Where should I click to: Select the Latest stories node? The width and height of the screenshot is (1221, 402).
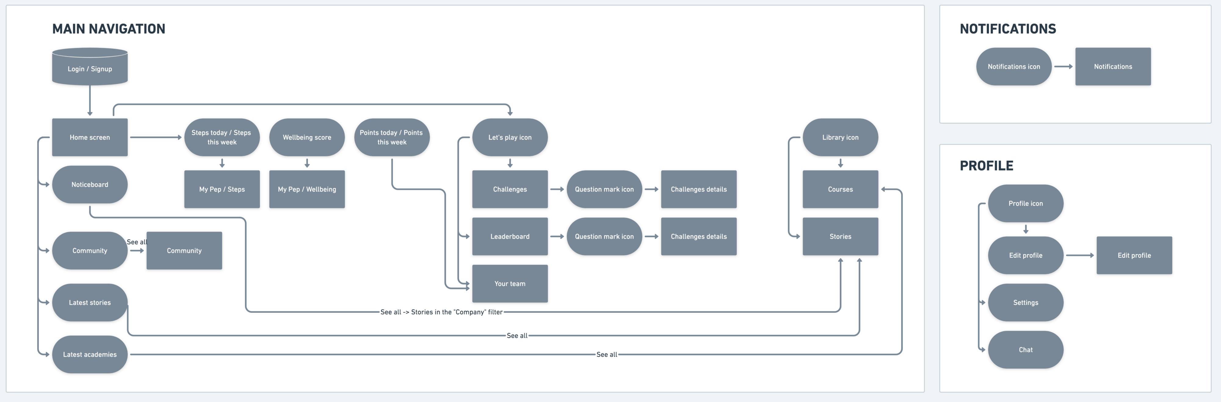89,302
